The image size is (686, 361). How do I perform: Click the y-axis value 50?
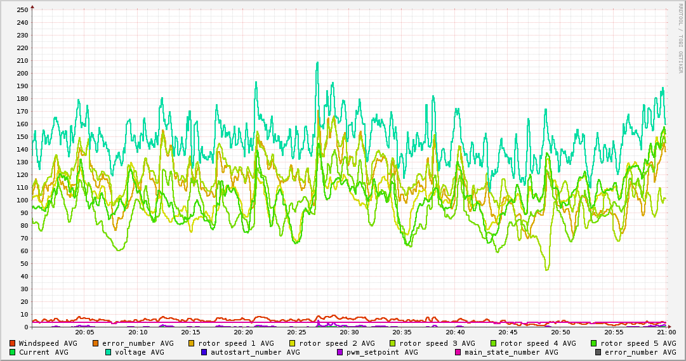pyautogui.click(x=24, y=263)
